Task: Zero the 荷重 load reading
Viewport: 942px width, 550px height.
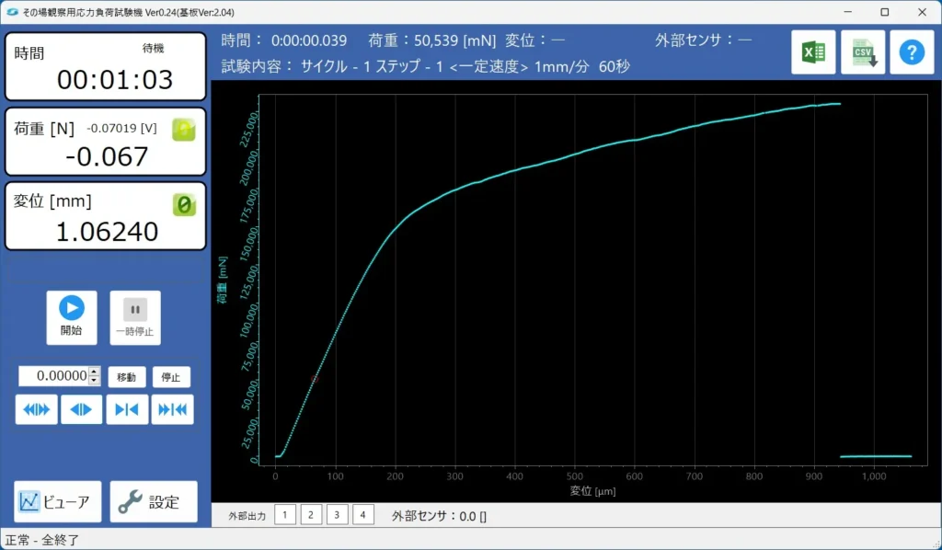Action: [x=183, y=131]
